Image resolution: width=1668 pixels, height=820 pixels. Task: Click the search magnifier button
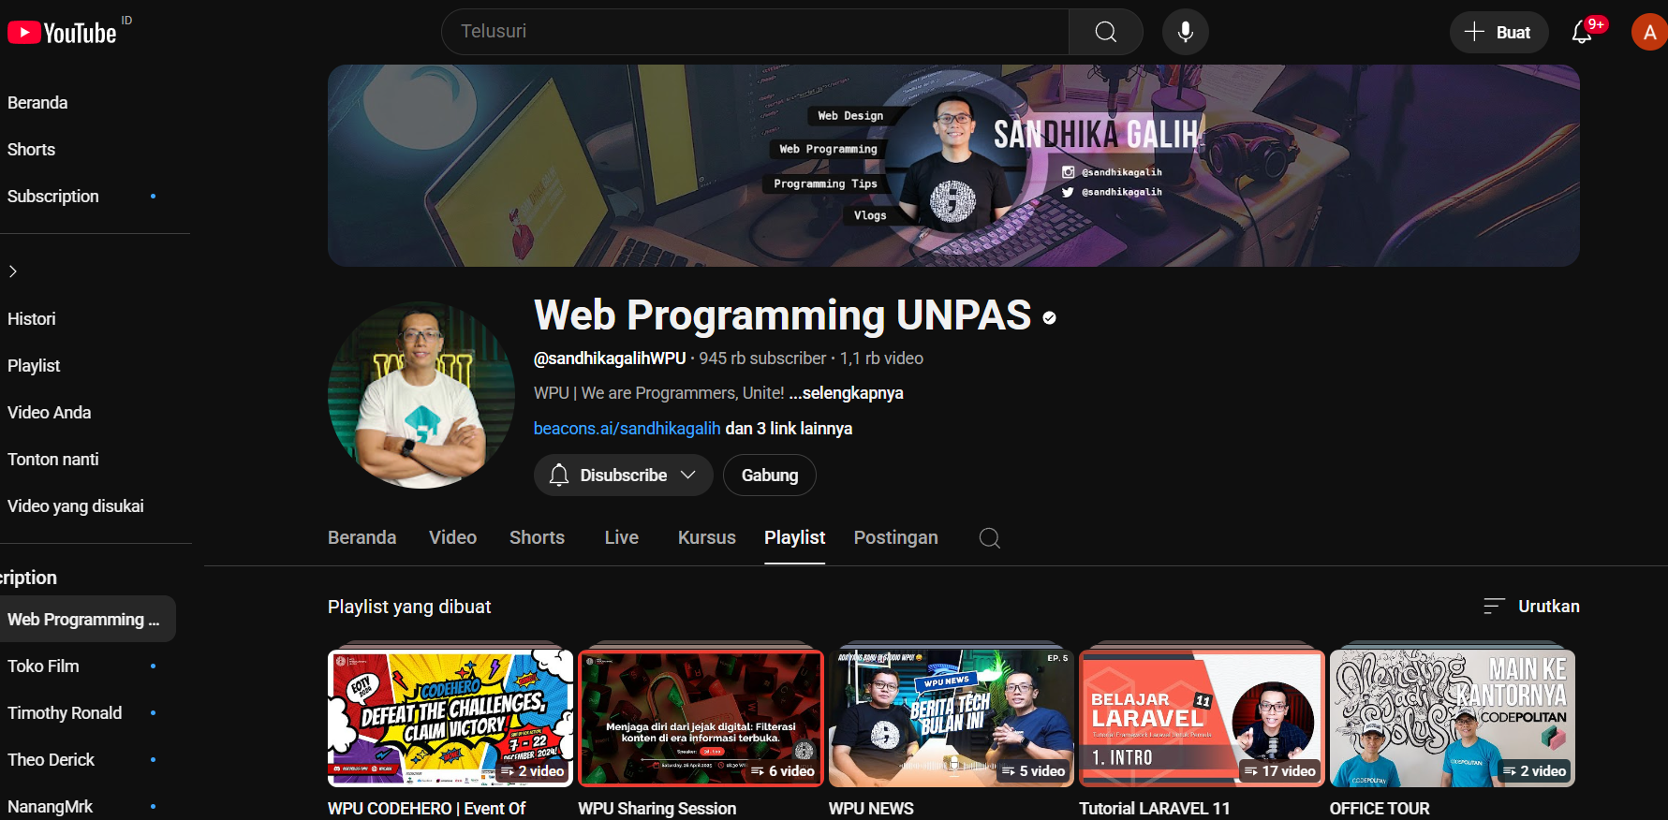pos(1105,32)
